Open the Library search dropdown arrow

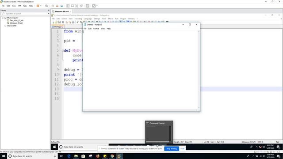49,14
